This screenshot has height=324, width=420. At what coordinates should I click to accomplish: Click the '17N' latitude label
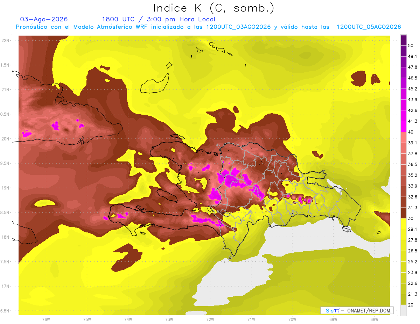click(x=5, y=286)
